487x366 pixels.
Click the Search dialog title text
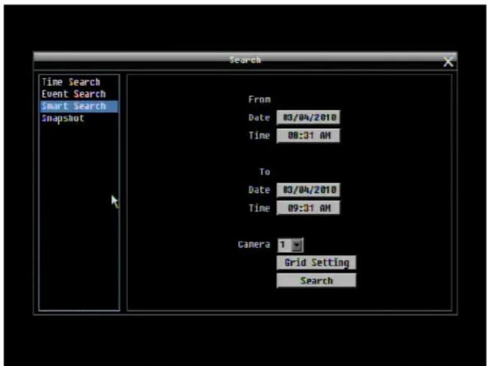[245, 60]
